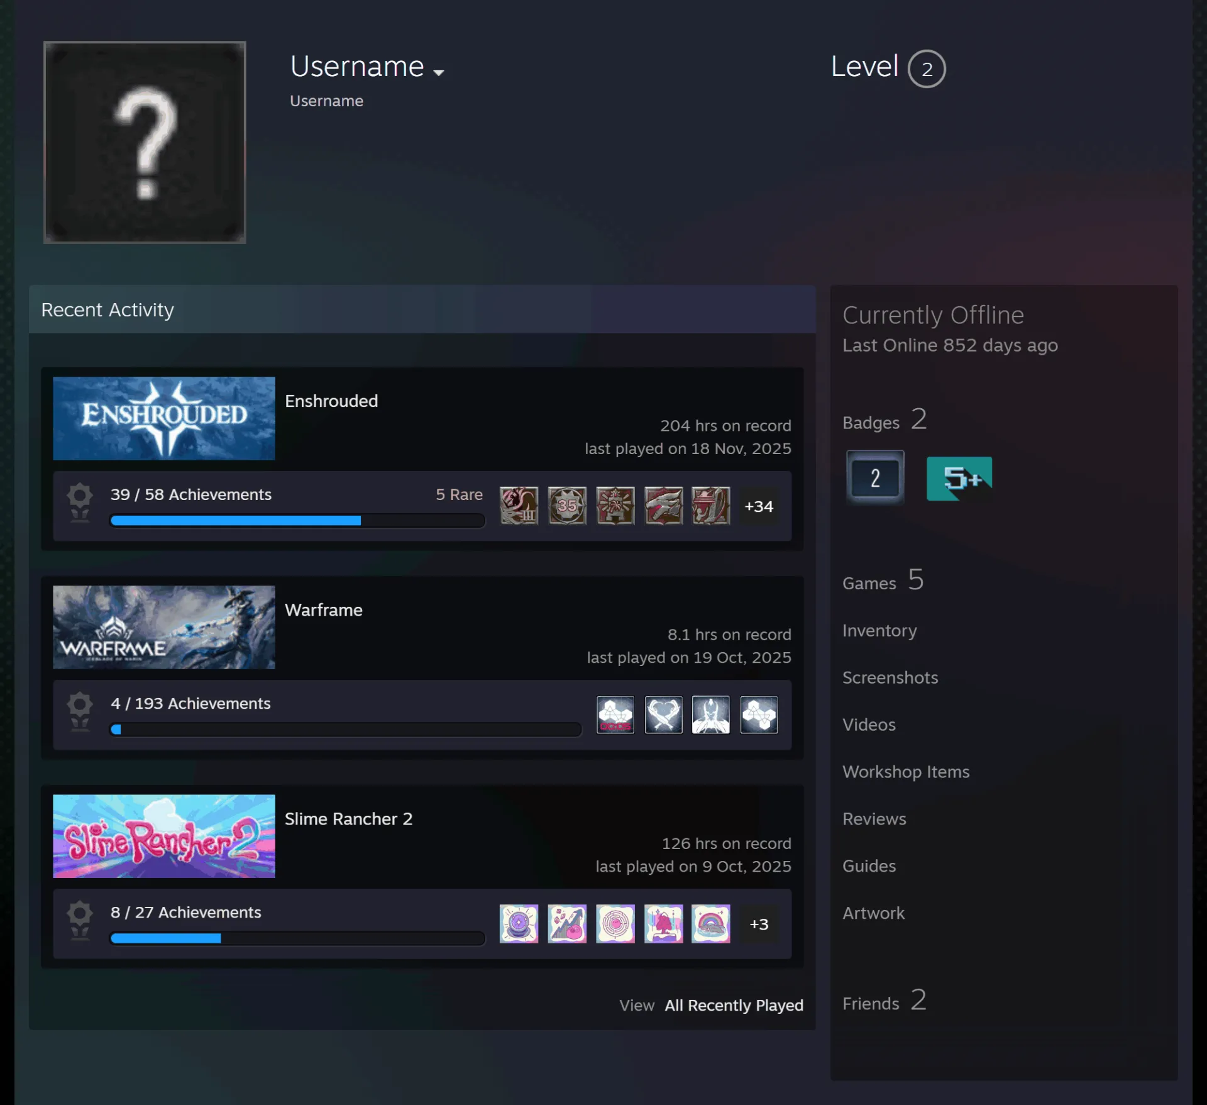The height and width of the screenshot is (1105, 1207).
Task: View All Recently Played games
Action: click(x=734, y=1005)
